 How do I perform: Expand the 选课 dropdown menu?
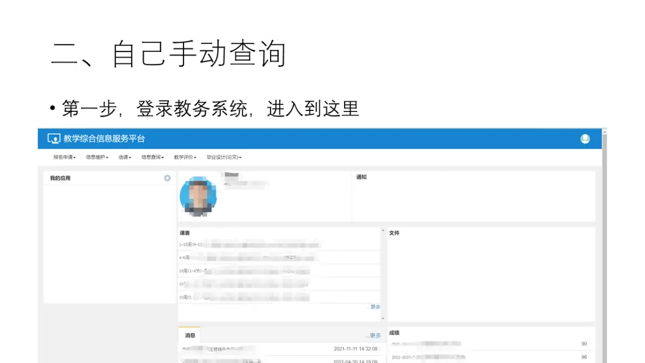coord(124,157)
